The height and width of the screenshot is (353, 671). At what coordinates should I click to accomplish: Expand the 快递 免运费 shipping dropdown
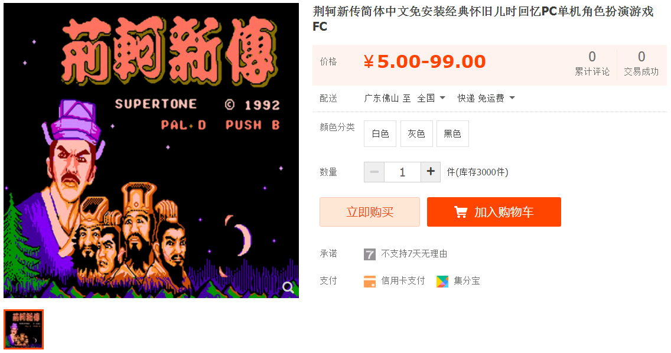[x=486, y=98]
